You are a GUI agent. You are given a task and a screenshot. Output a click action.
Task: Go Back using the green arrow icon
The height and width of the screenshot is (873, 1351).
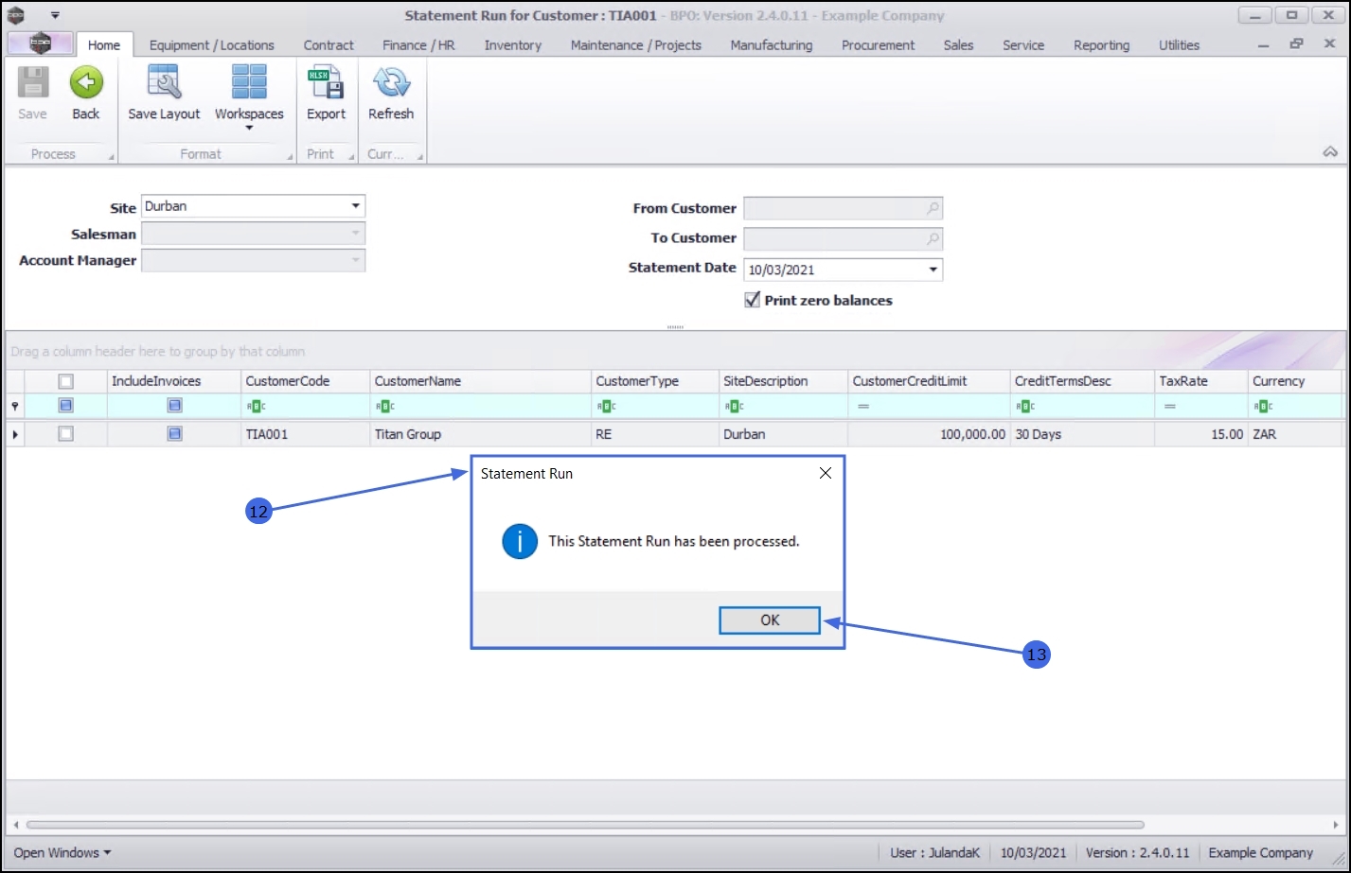(x=86, y=83)
